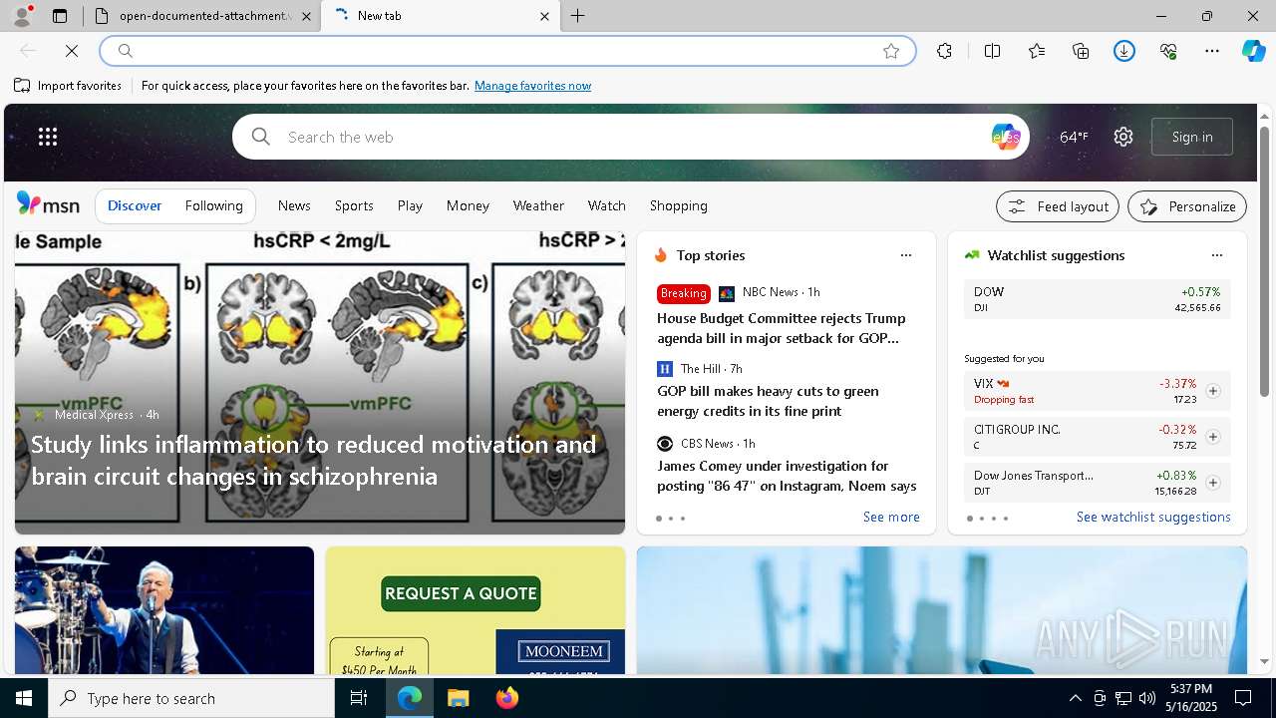Image resolution: width=1276 pixels, height=718 pixels.
Task: View the 64°F weather widget
Action: (x=1074, y=137)
